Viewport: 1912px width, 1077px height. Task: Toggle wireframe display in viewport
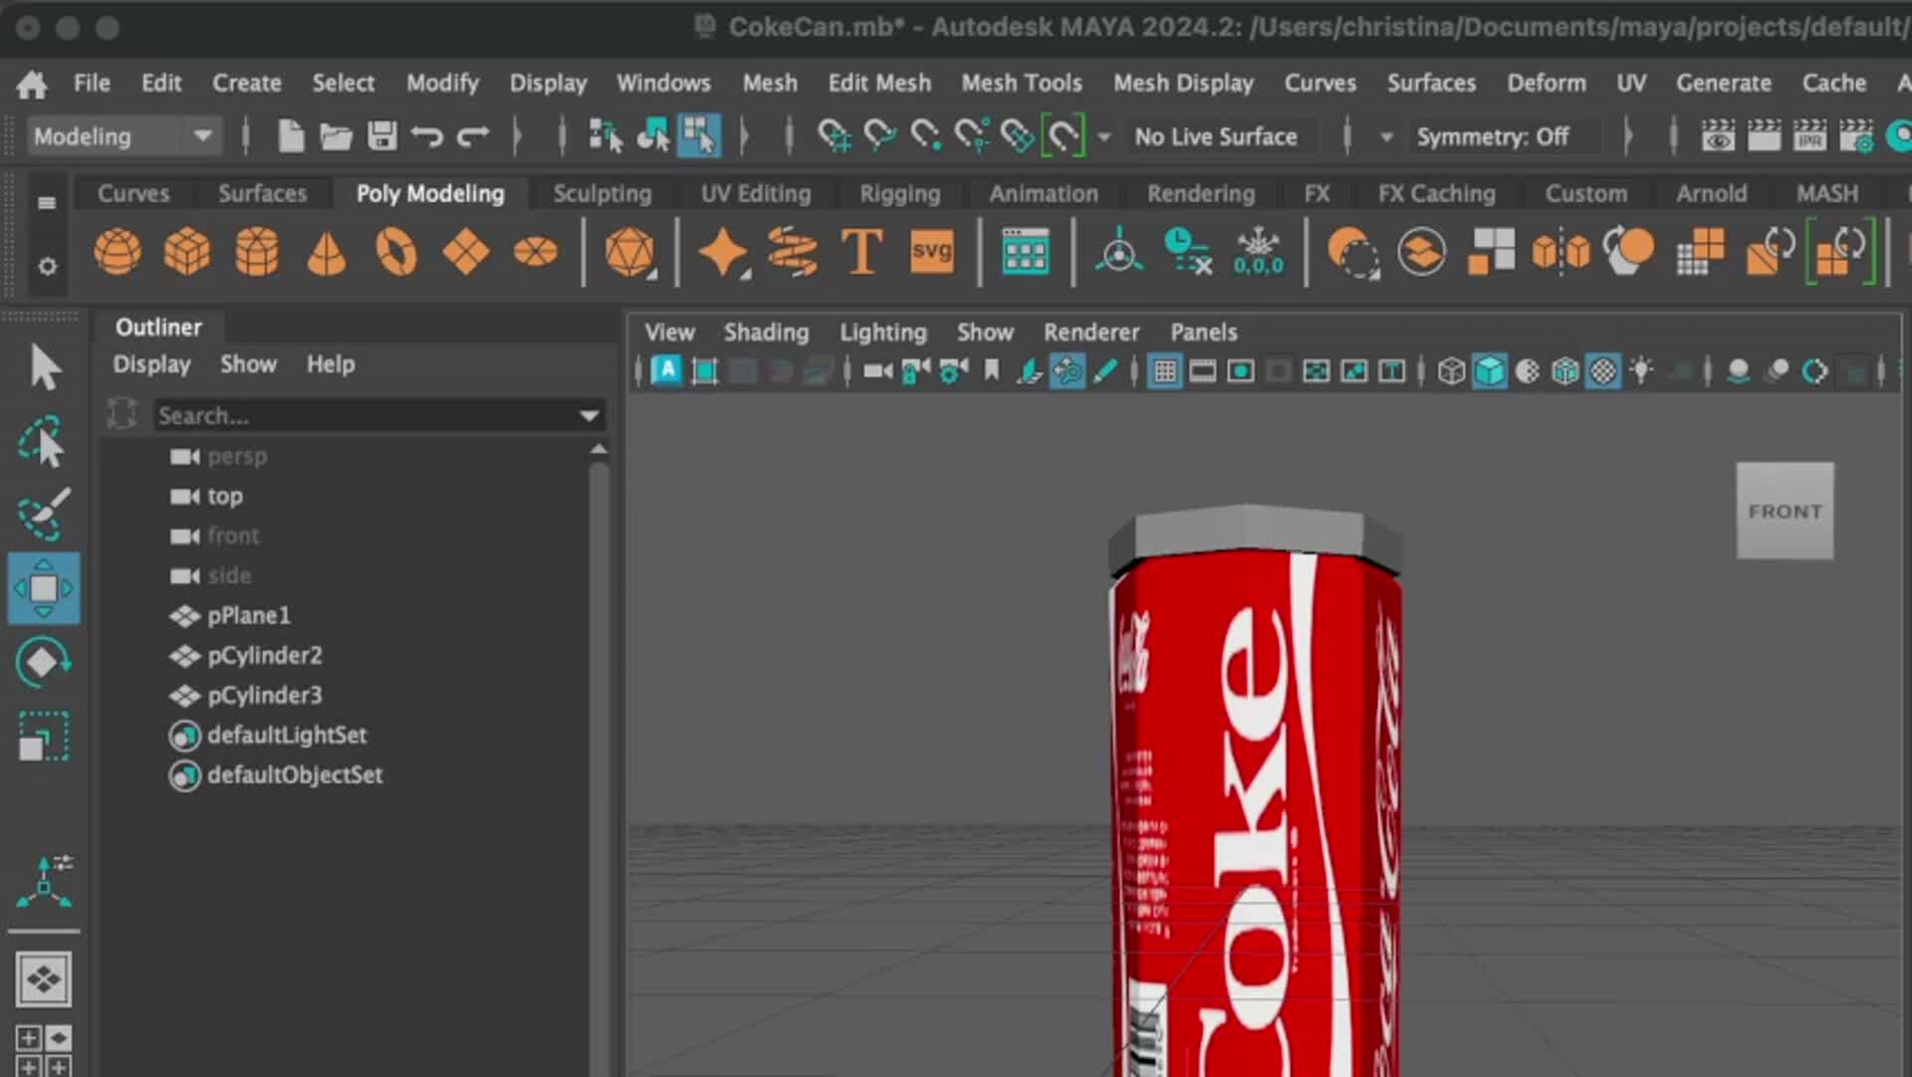click(1450, 370)
